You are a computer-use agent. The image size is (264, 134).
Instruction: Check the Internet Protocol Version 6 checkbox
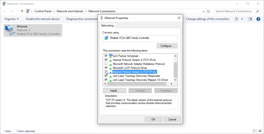106,72
